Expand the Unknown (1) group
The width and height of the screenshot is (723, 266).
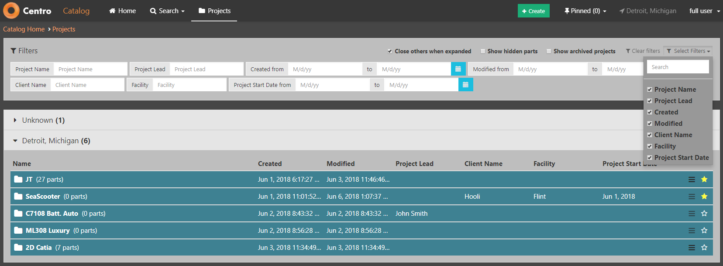point(15,120)
